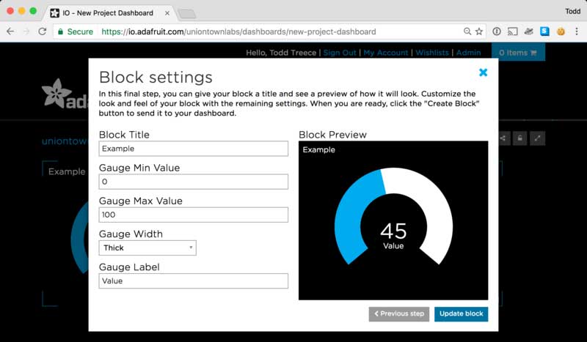Click the Cast extension icon in toolbar
The image size is (587, 342).
coord(513,31)
